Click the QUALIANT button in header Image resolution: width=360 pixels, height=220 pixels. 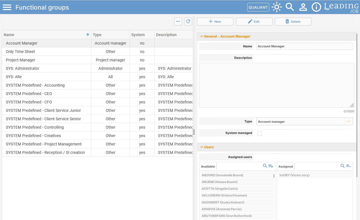click(x=258, y=7)
